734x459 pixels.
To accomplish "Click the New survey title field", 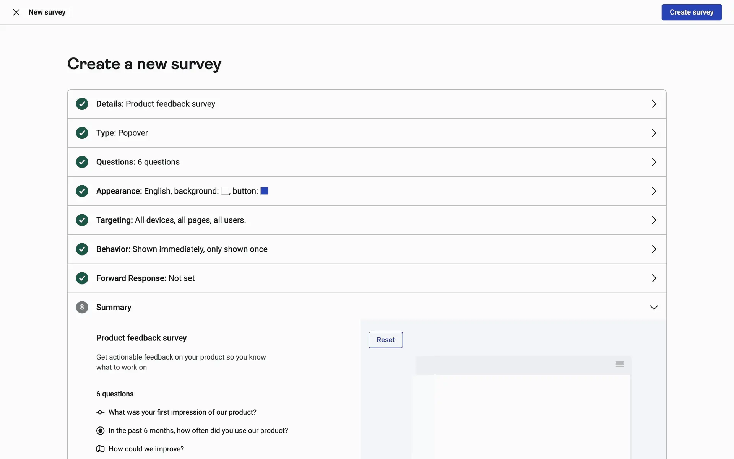I will (x=47, y=12).
